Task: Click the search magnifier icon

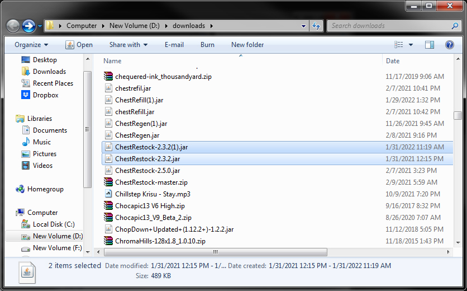Action: pyautogui.click(x=455, y=26)
